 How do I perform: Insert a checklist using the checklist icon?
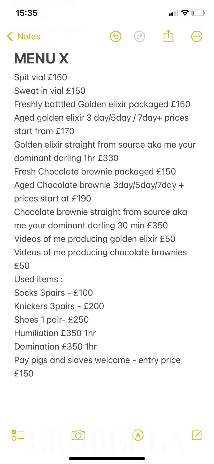point(18,435)
